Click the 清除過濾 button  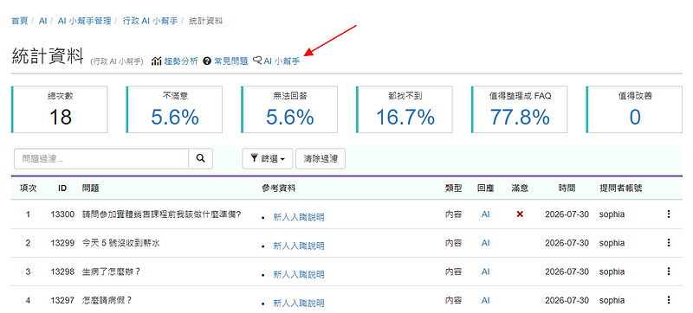321,159
